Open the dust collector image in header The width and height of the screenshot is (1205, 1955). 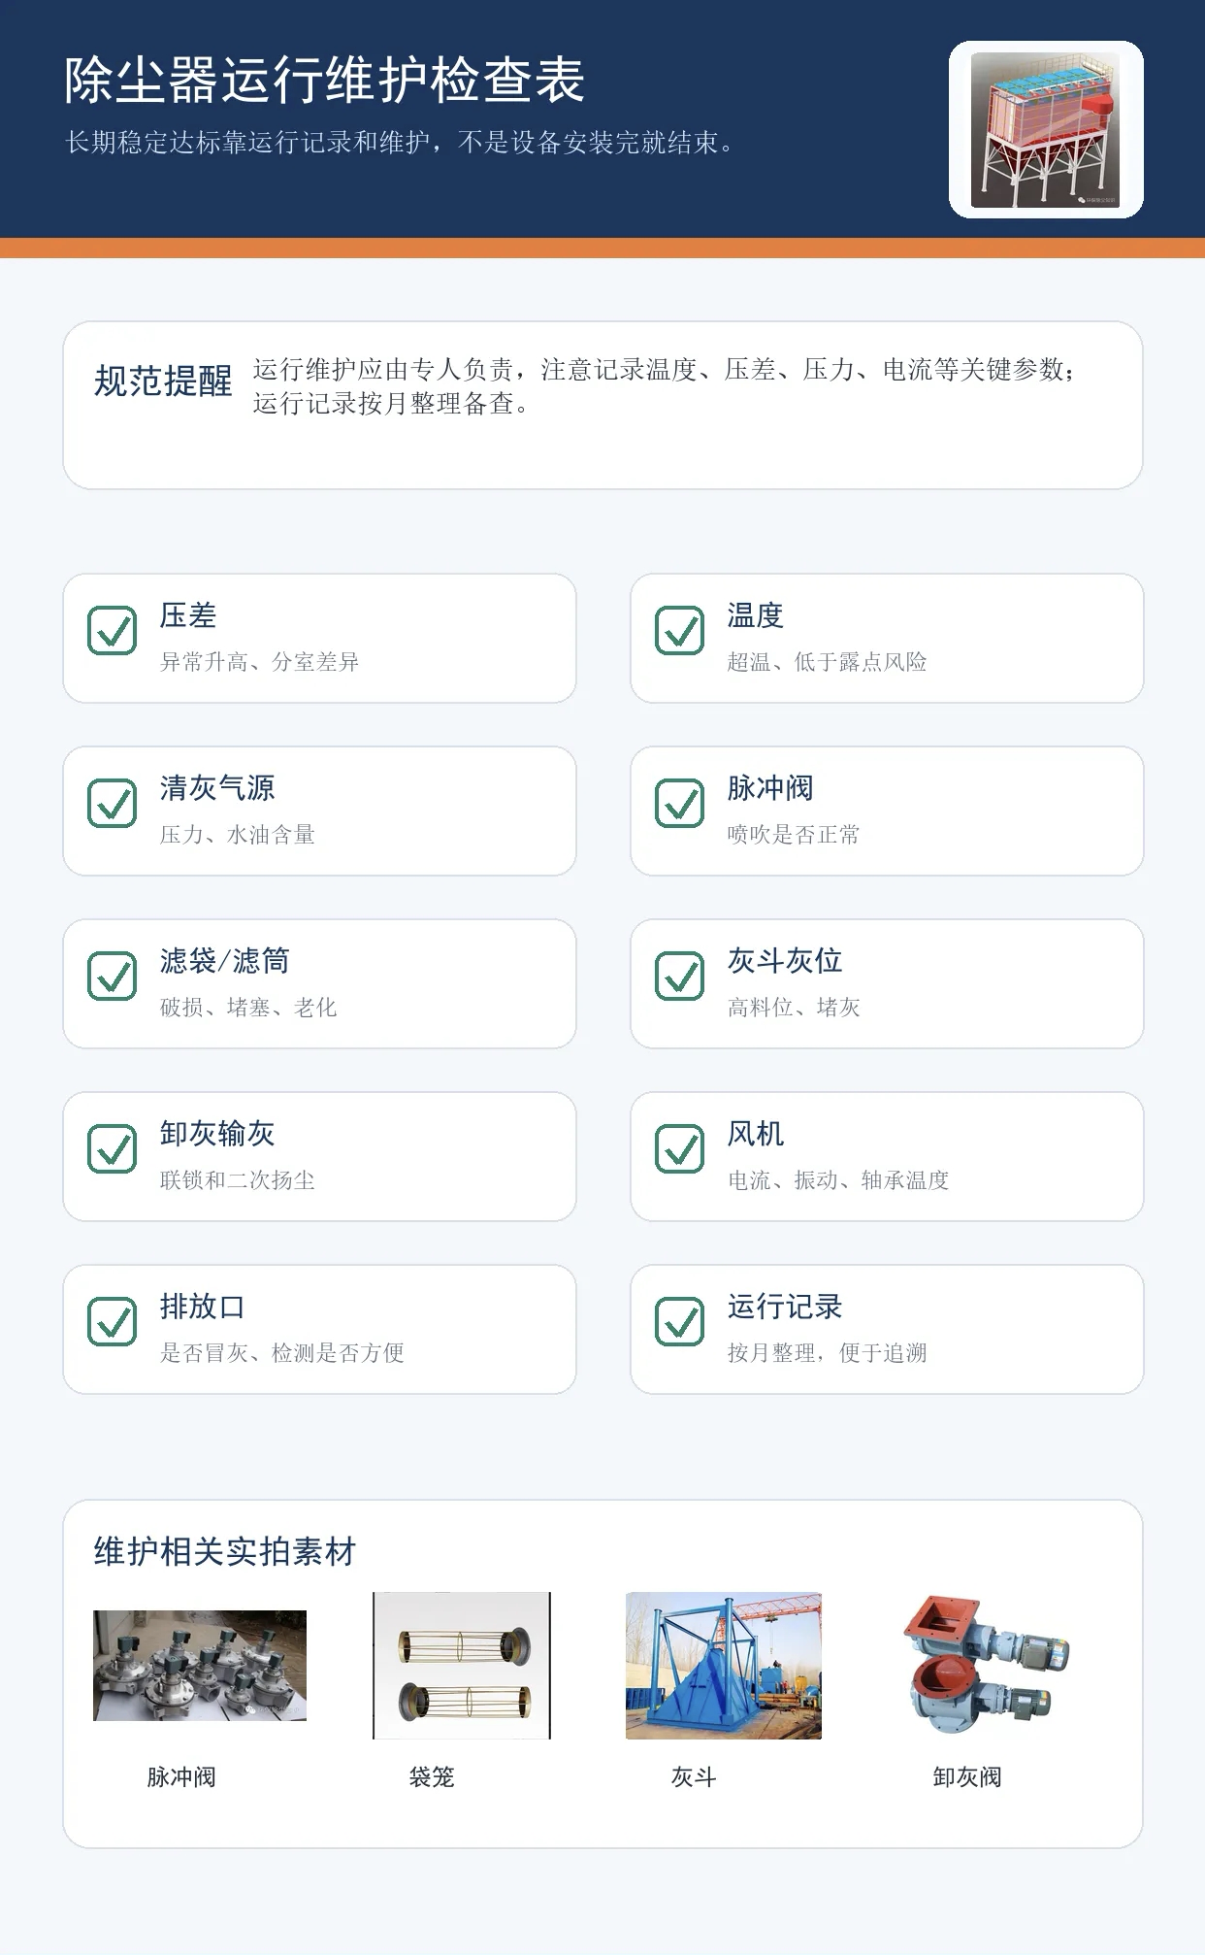pyautogui.click(x=1046, y=129)
